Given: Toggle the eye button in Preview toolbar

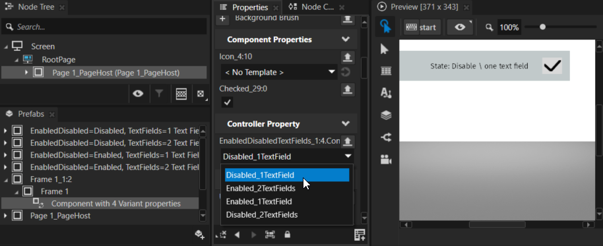Looking at the screenshot, I should pyautogui.click(x=460, y=27).
